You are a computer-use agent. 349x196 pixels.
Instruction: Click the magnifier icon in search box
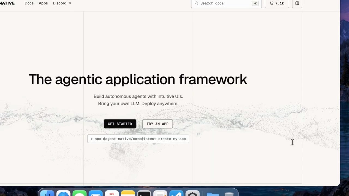[x=196, y=3]
